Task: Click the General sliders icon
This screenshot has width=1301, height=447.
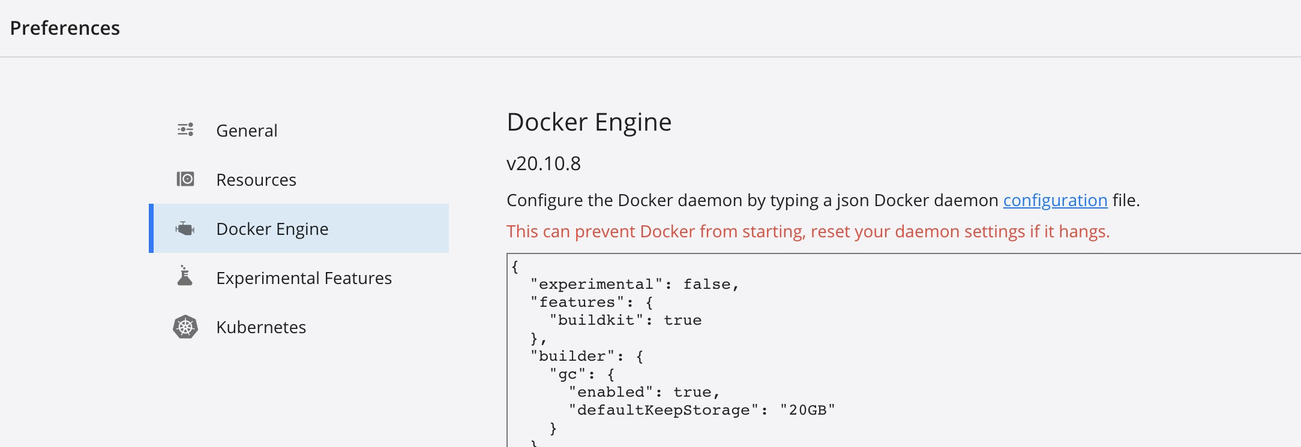Action: click(x=185, y=129)
